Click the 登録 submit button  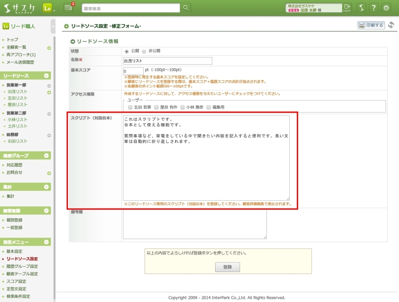click(x=227, y=267)
